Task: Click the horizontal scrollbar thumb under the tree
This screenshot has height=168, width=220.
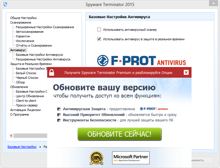Action: pyautogui.click(x=30, y=135)
